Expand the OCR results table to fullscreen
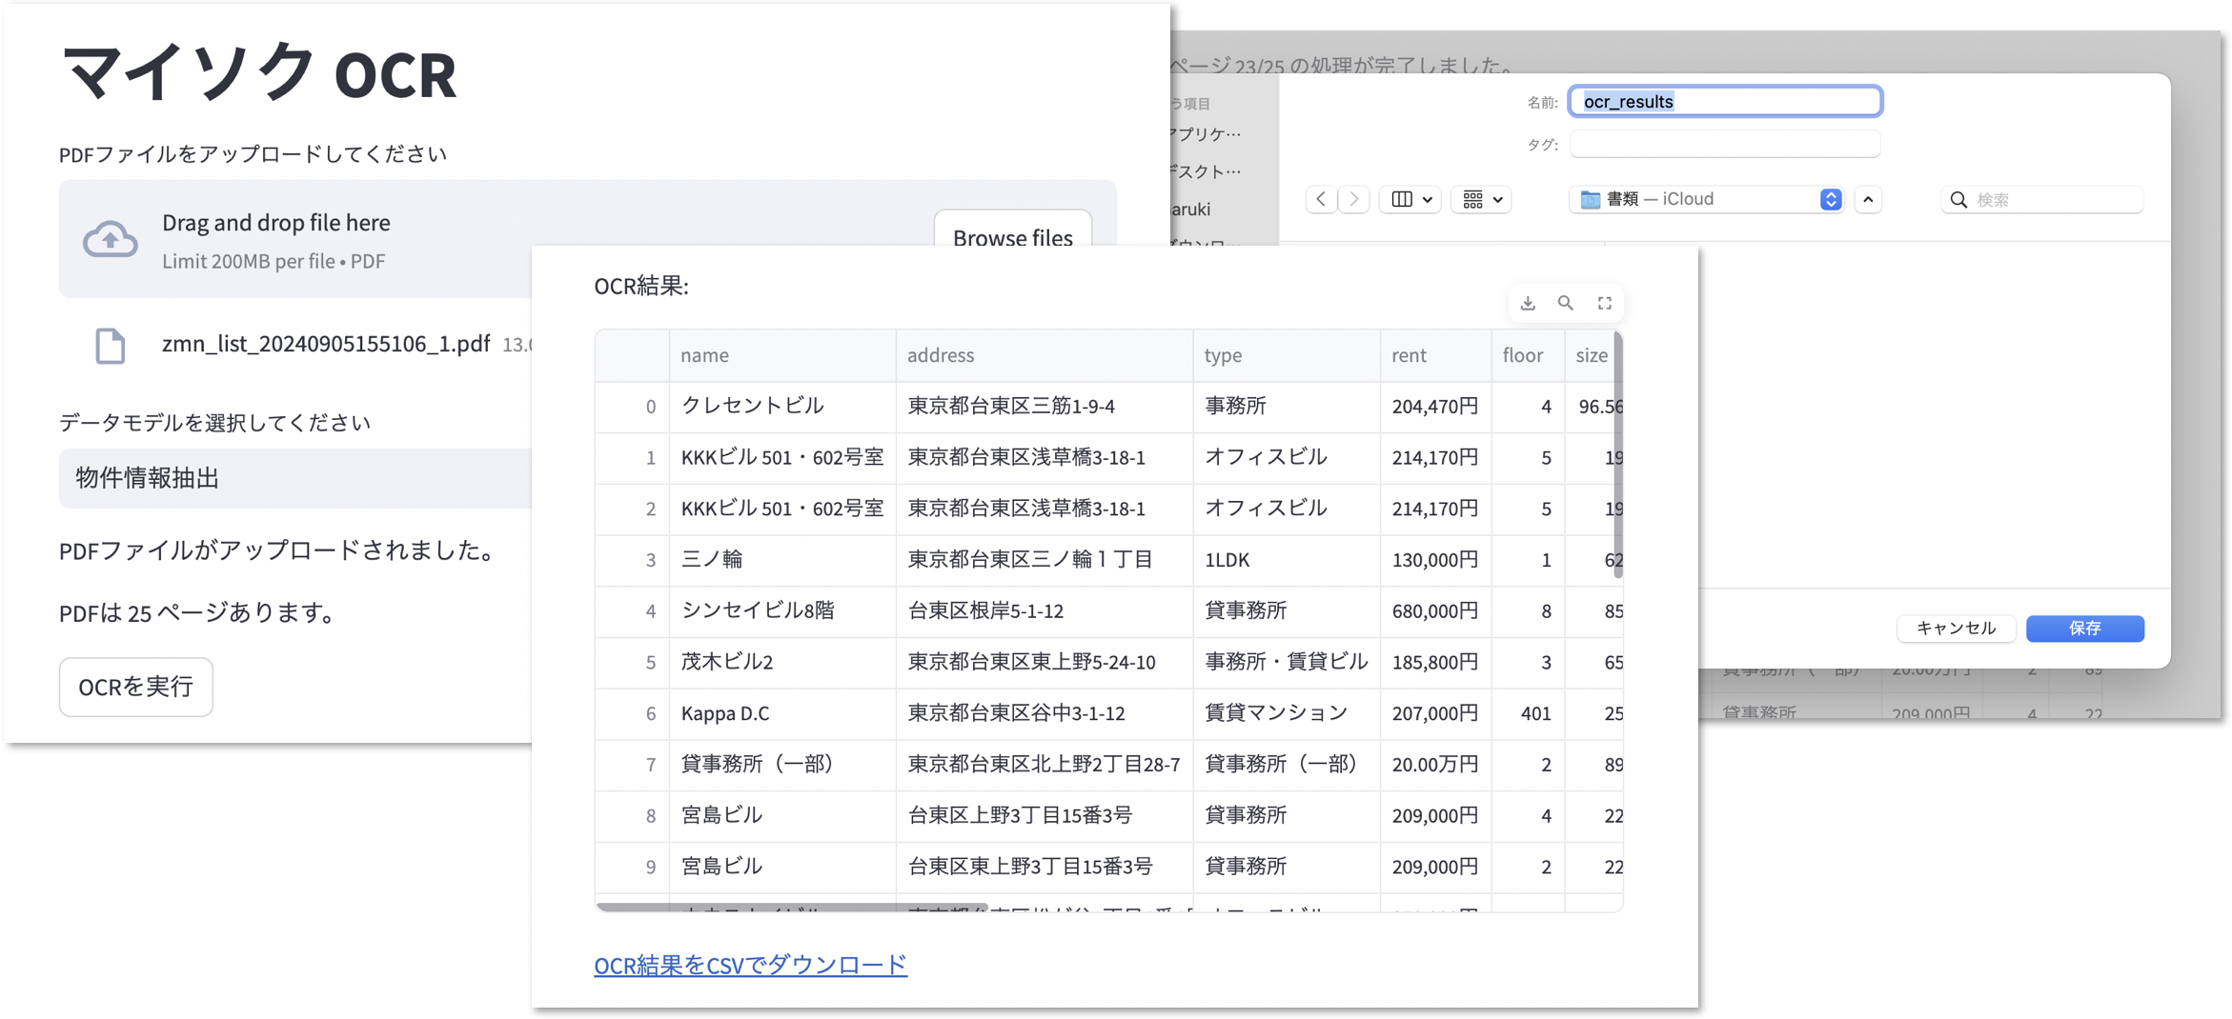Screen dimensions: 2232x1019 pyautogui.click(x=1605, y=303)
